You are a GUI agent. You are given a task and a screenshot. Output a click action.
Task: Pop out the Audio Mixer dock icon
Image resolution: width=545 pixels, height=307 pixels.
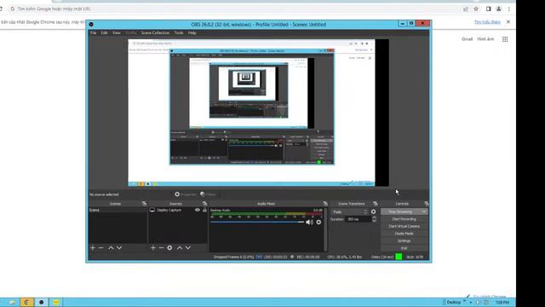tap(325, 203)
